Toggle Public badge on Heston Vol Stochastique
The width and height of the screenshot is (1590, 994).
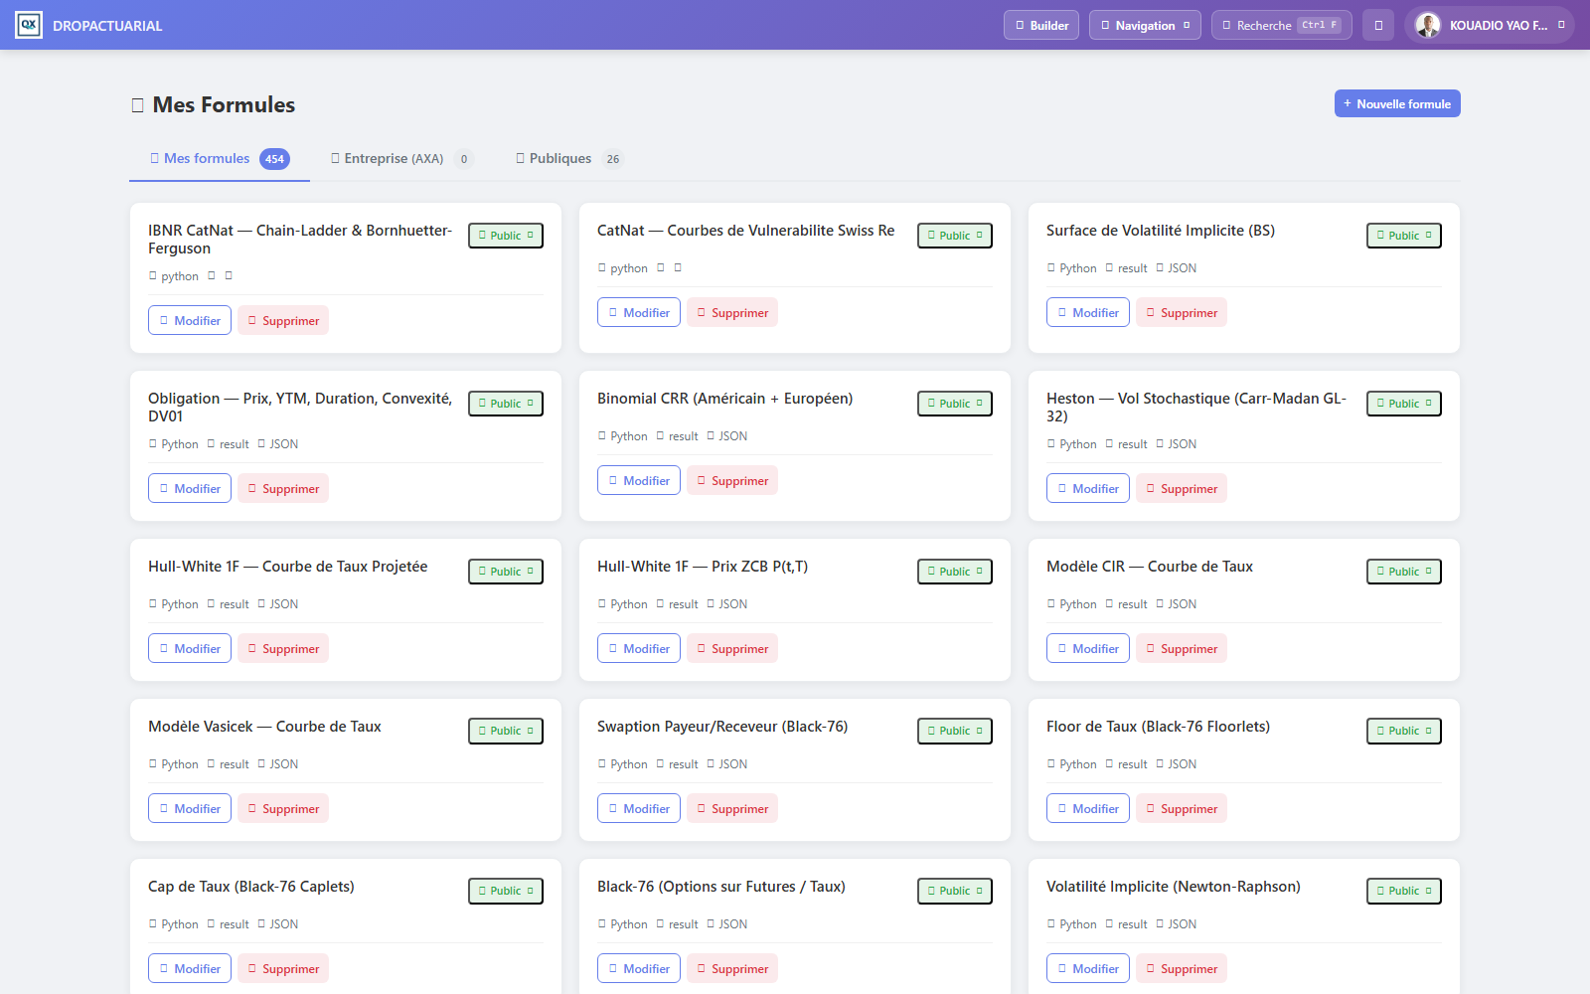(1404, 404)
